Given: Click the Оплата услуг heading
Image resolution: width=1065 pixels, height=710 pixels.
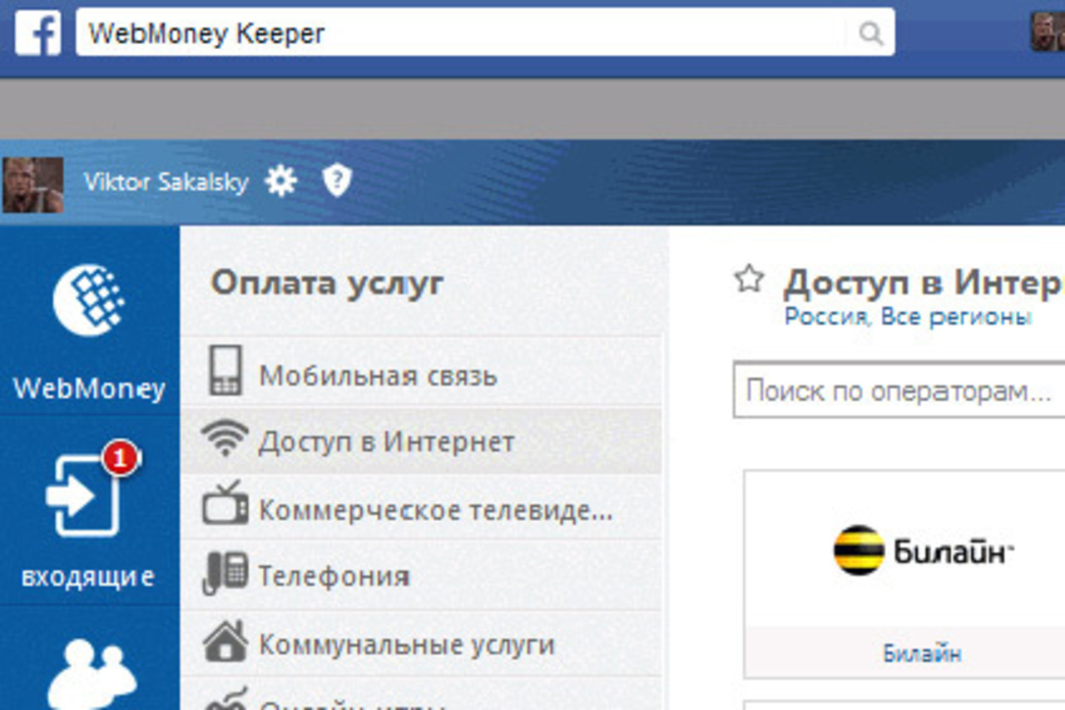Looking at the screenshot, I should click(327, 283).
